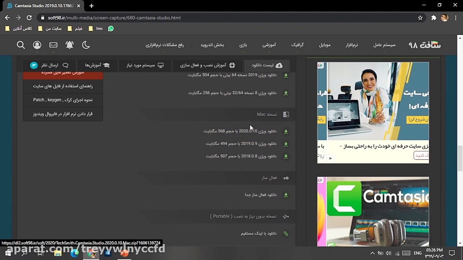This screenshot has width=463, height=260.
Task: Open the کلاس آنلاین bookmark folder
Action: click(19, 29)
